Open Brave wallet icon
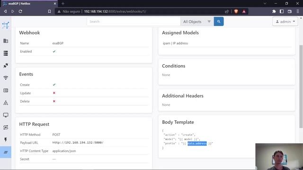 290,11
